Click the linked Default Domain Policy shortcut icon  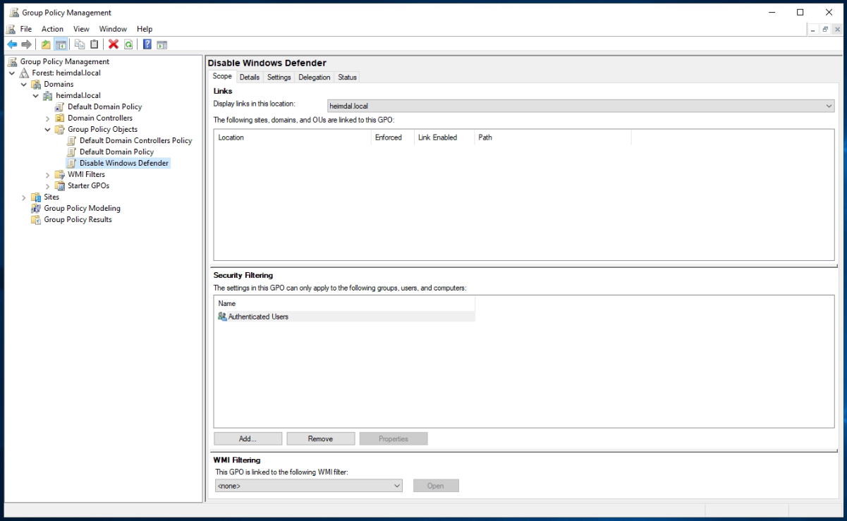click(x=60, y=106)
